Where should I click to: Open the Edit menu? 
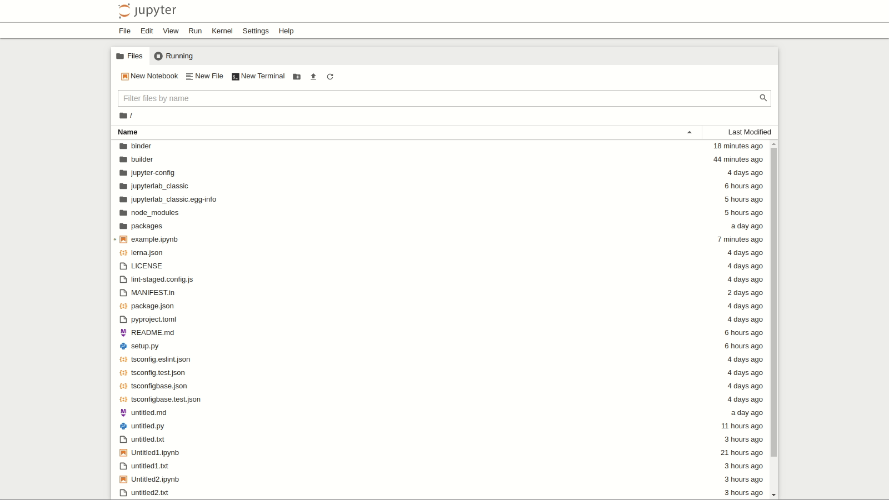147,31
